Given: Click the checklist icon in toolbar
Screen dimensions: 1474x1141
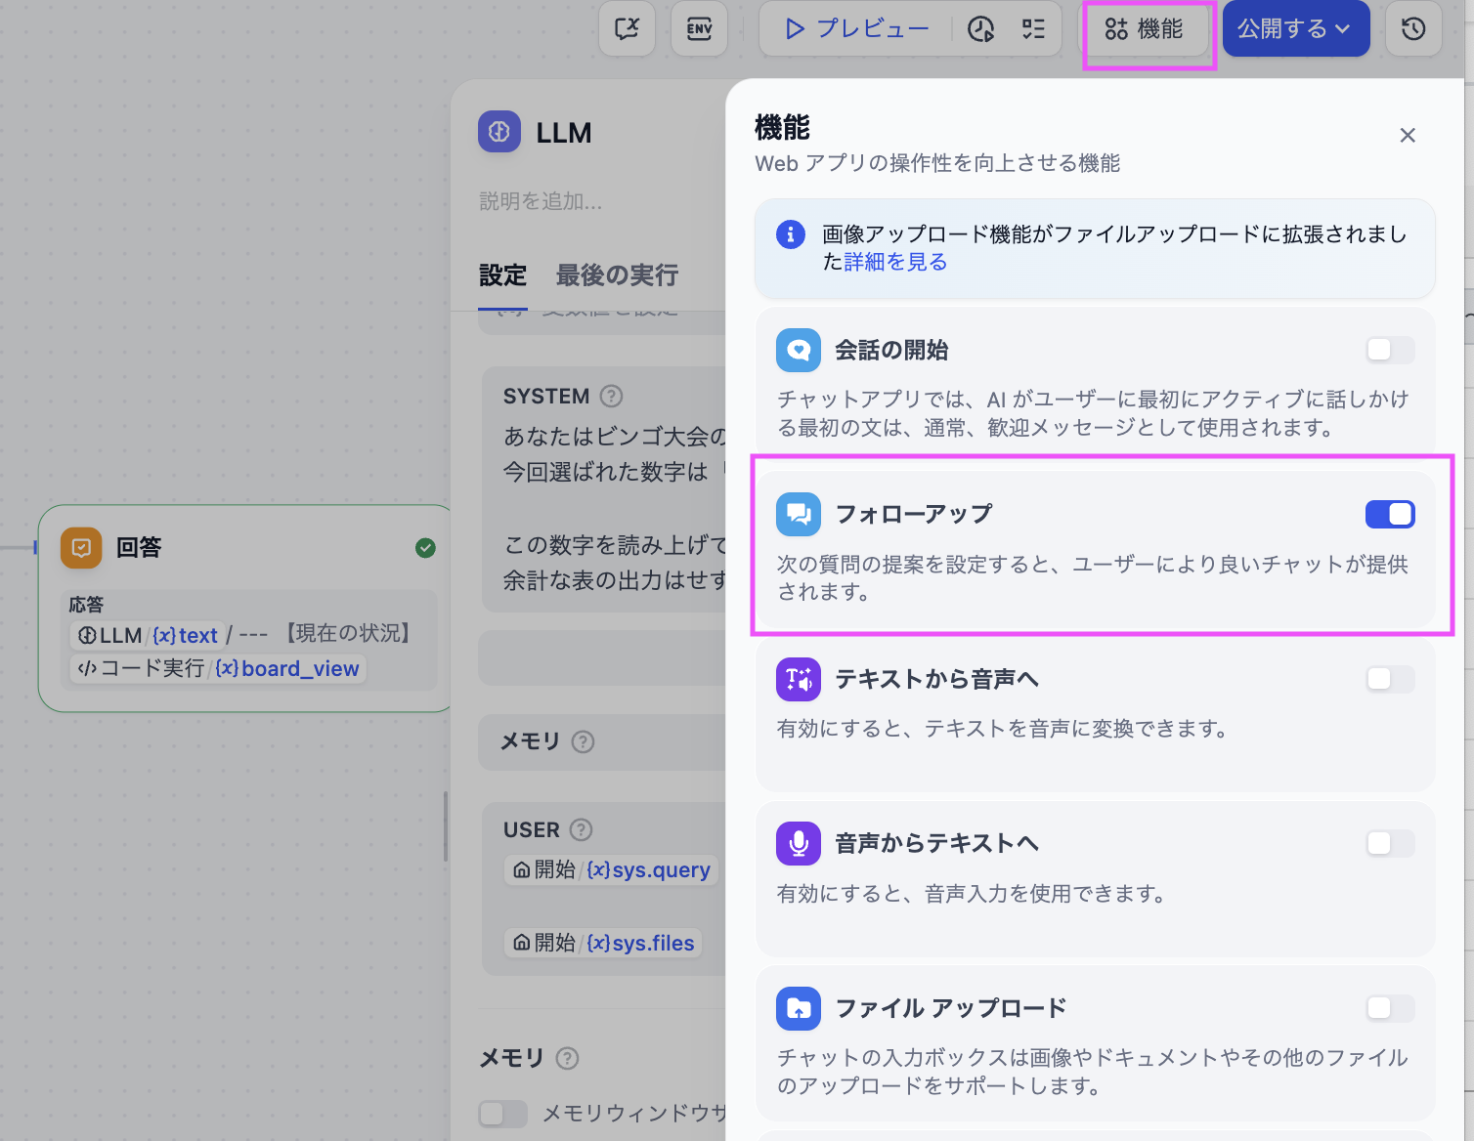Looking at the screenshot, I should pyautogui.click(x=1033, y=29).
